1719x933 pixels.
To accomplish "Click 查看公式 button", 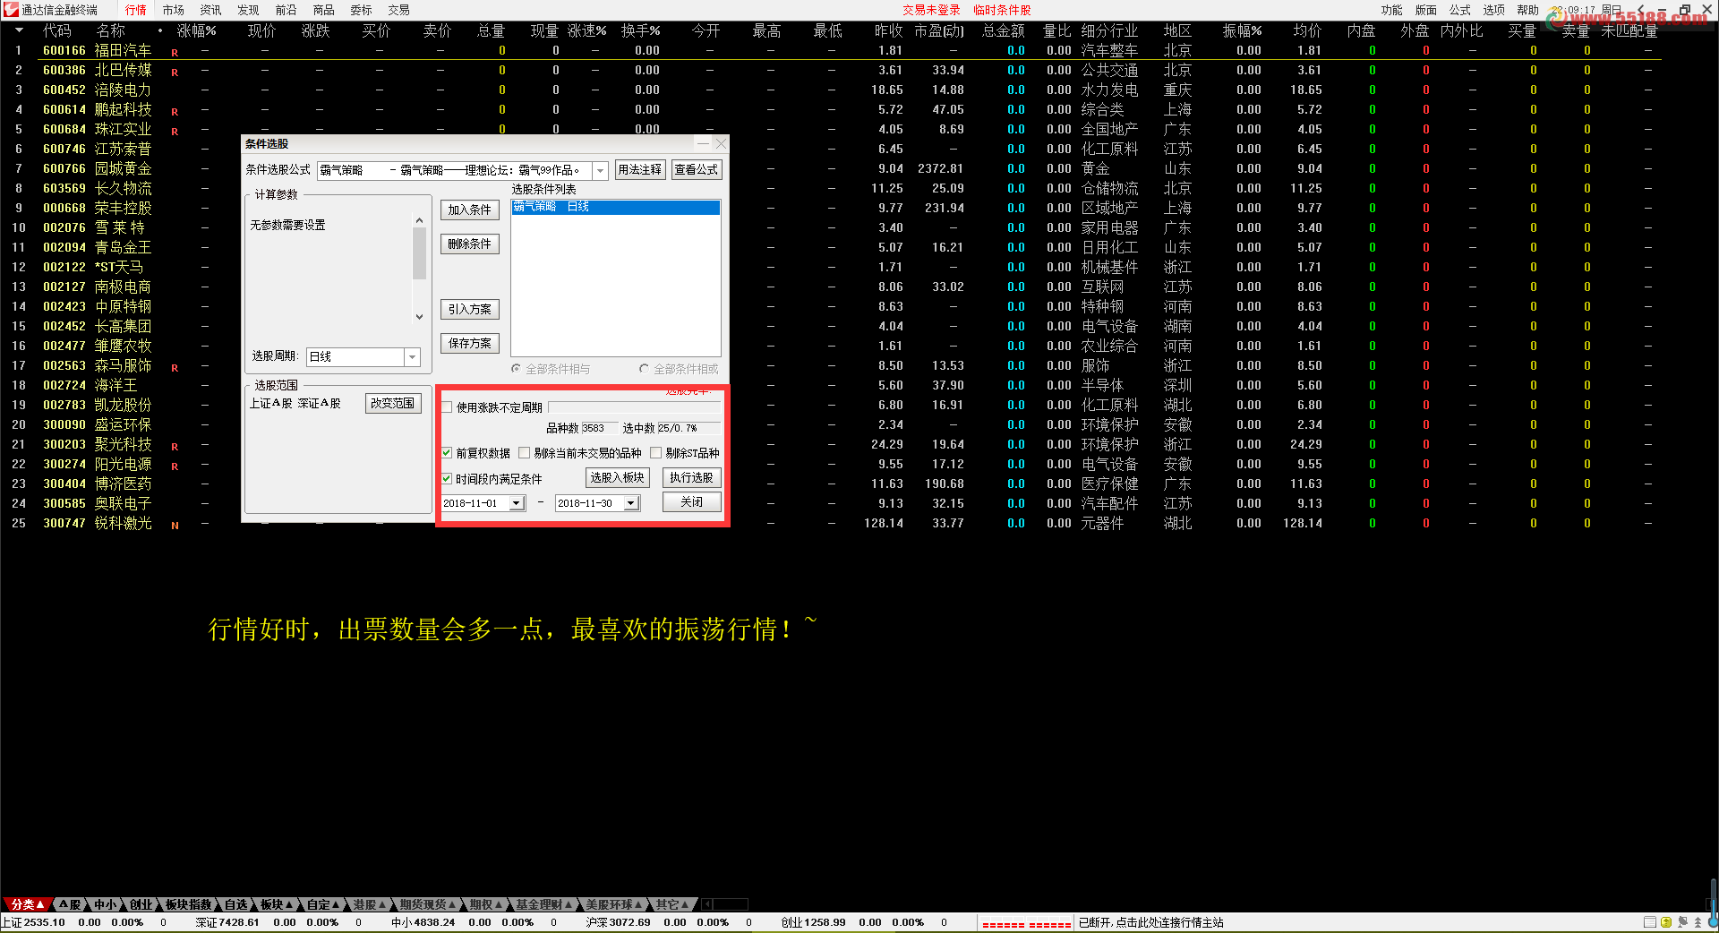I will 697,170.
